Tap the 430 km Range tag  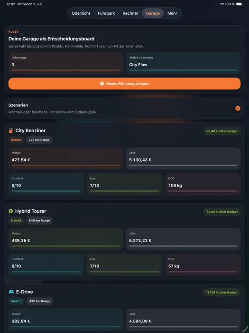[x=40, y=301]
